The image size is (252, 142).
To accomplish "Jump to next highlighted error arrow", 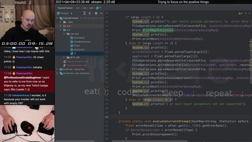I will tap(250, 13).
